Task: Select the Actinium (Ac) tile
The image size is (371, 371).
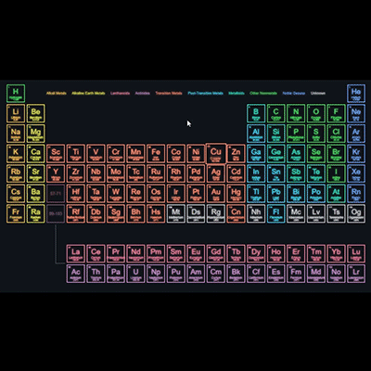Action: pos(76,274)
